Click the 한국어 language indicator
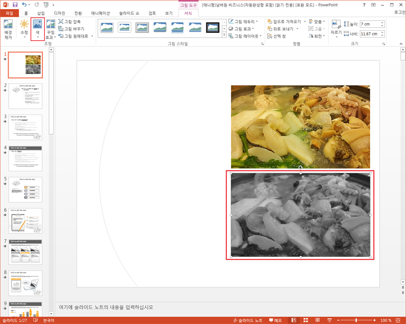 (49, 320)
